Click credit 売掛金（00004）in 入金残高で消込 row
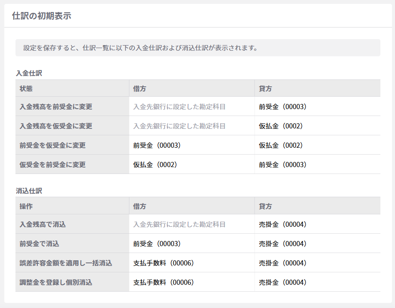This screenshot has width=395, height=308. [282, 224]
